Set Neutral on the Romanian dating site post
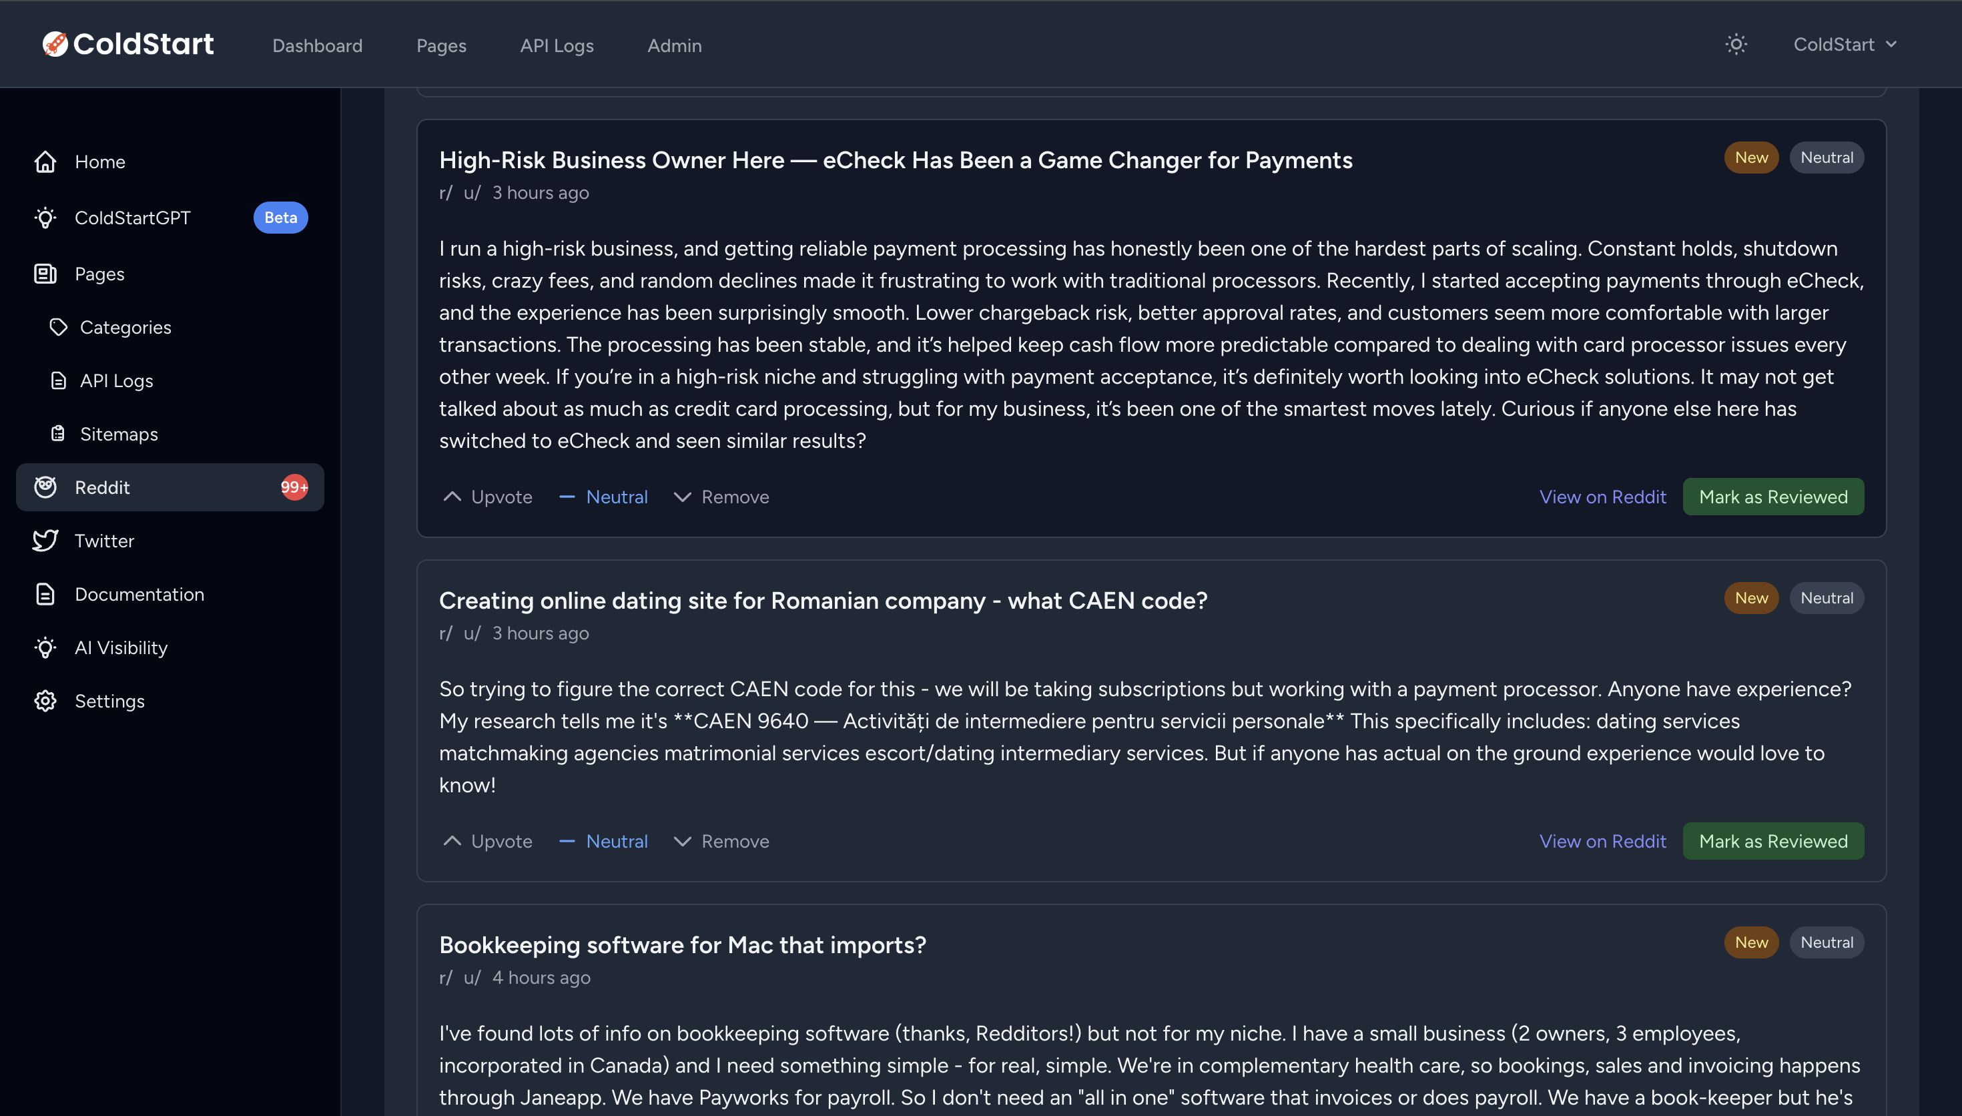The image size is (1962, 1116). coord(603,841)
